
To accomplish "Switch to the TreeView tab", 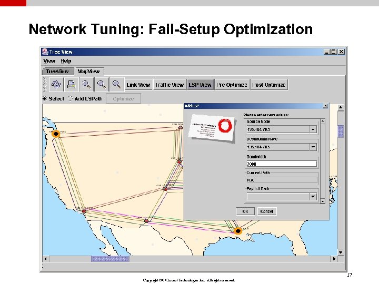I will (57, 72).
